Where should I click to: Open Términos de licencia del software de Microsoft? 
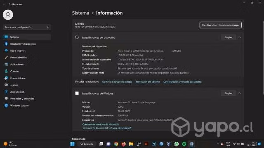[x=107, y=128]
